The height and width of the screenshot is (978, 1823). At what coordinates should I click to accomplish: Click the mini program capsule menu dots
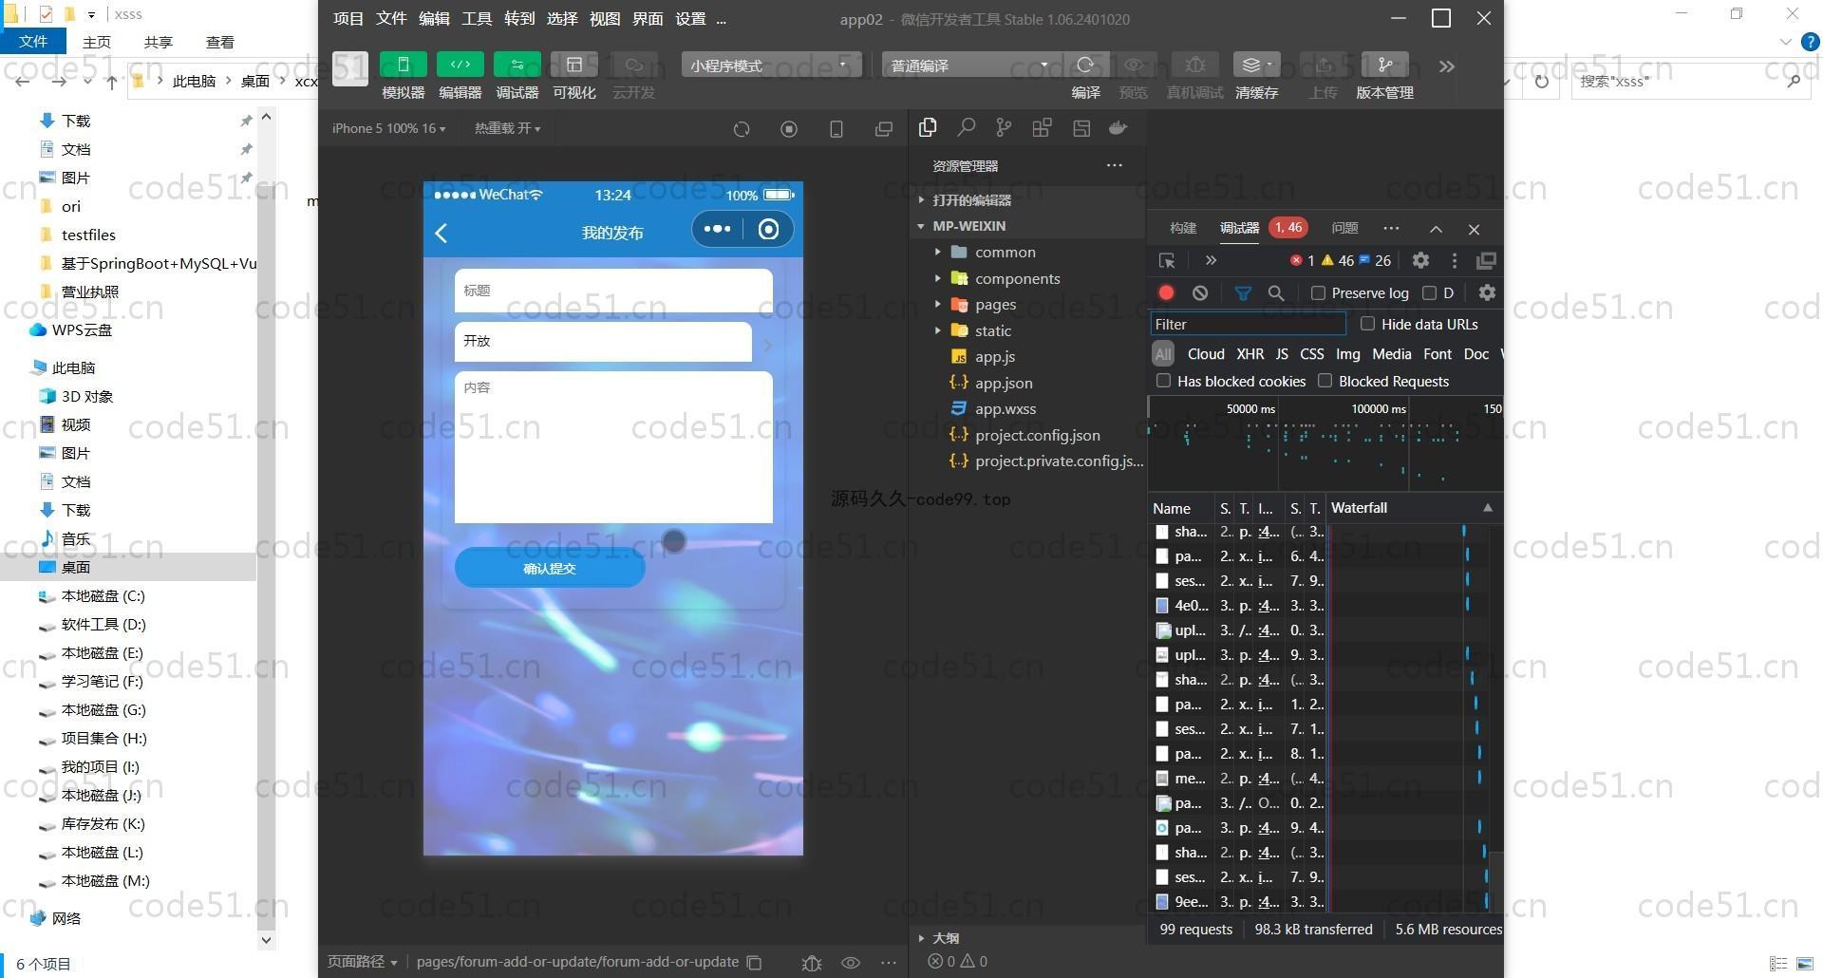click(x=717, y=229)
